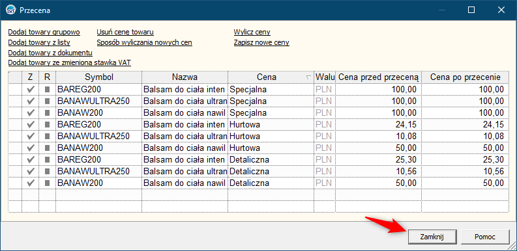Viewport: 517px width, 251px height.
Task: Open help with Pomoc button
Action: coord(485,237)
